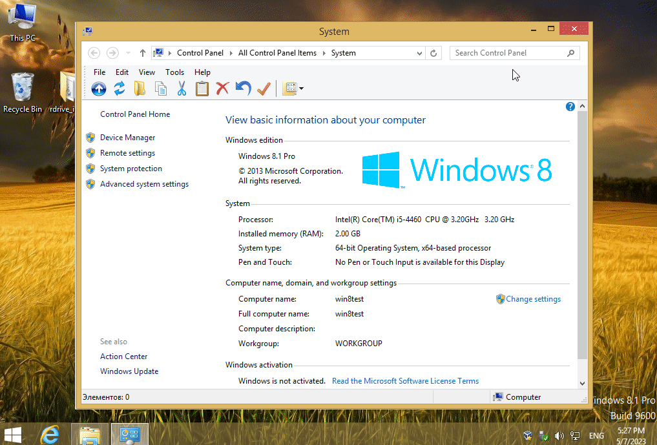Click the blue Refresh arrows toolbar icon
The height and width of the screenshot is (445, 657).
coord(120,88)
